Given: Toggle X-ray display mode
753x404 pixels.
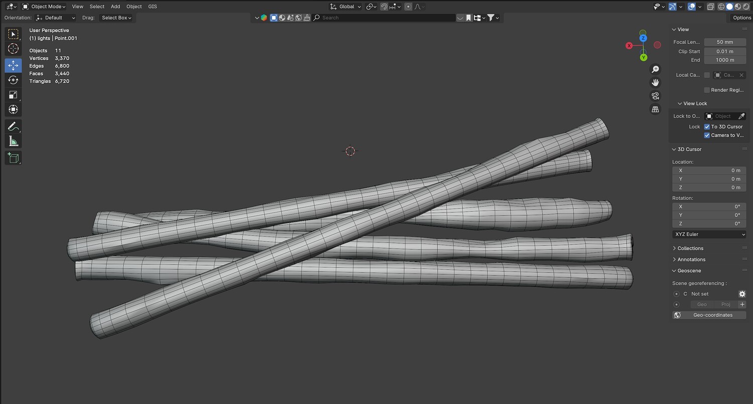Looking at the screenshot, I should tap(711, 7).
